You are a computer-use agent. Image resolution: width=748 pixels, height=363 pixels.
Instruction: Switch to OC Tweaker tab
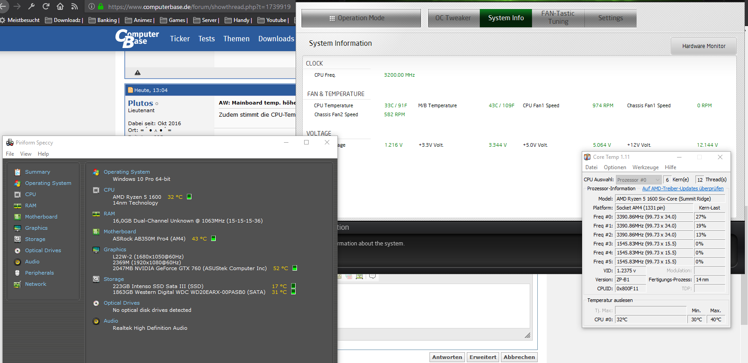coord(453,18)
